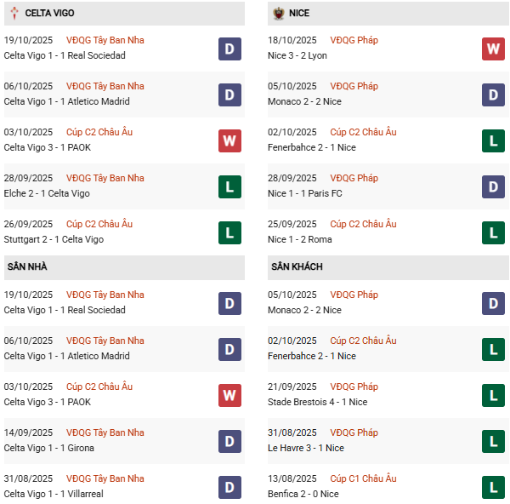
Task: Switch to the SÂN KHÁCH section header
Action: 297,267
